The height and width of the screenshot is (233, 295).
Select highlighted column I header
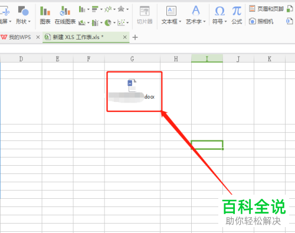(x=207, y=58)
